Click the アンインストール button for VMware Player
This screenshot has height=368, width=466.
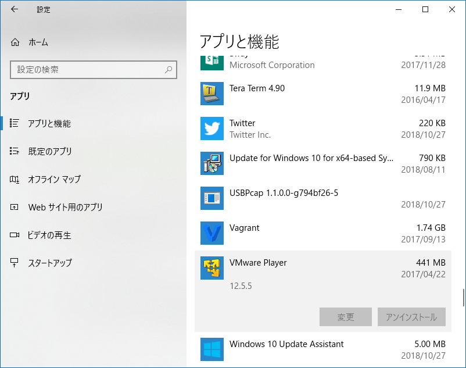(410, 317)
